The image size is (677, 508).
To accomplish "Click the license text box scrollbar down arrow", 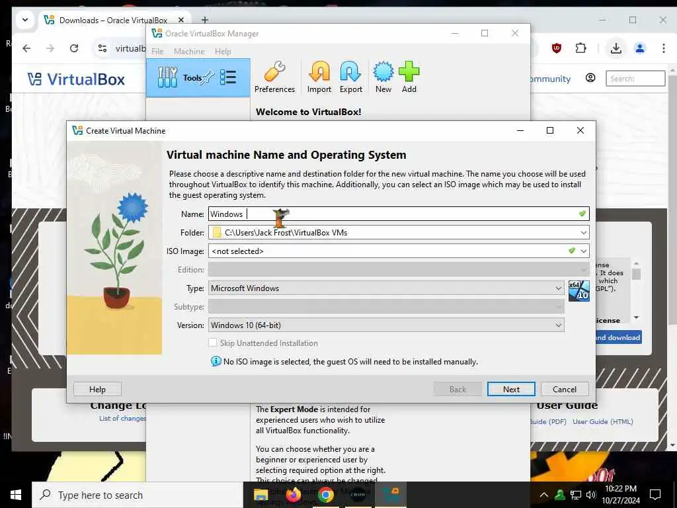I will (x=636, y=317).
